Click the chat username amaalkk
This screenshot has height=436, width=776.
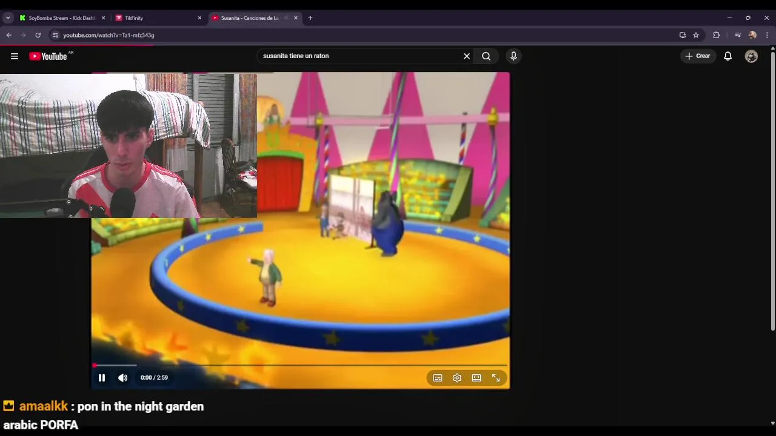(x=43, y=406)
